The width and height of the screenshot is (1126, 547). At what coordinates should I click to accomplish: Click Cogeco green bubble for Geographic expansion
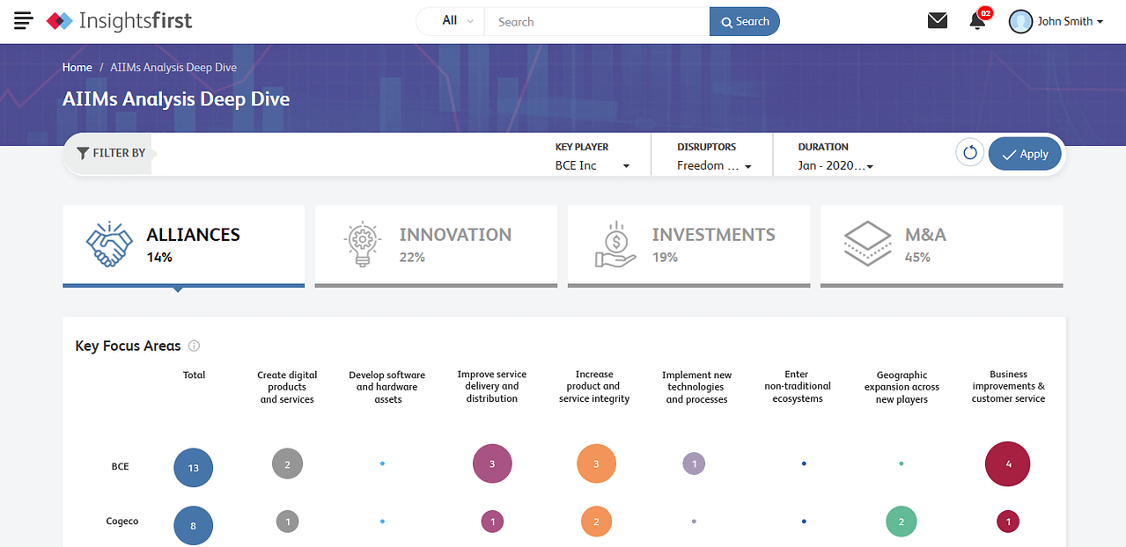[x=902, y=521]
